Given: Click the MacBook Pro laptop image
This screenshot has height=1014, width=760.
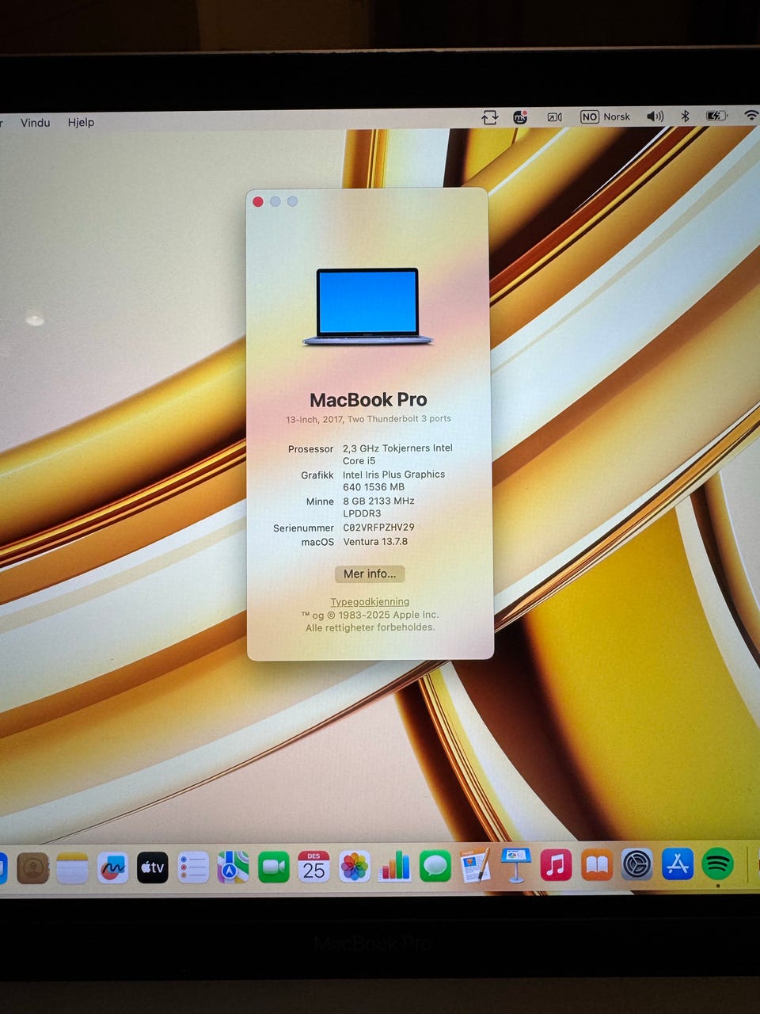Looking at the screenshot, I should point(367,307).
